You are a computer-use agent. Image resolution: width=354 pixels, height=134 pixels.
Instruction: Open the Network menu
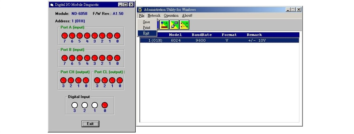[154, 16]
